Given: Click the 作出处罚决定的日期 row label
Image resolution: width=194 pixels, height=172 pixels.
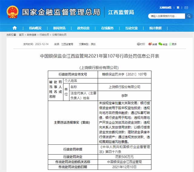Looking at the screenshot, I should [x=73, y=167].
